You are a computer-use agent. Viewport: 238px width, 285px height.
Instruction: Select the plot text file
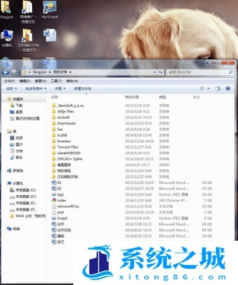tap(58, 212)
